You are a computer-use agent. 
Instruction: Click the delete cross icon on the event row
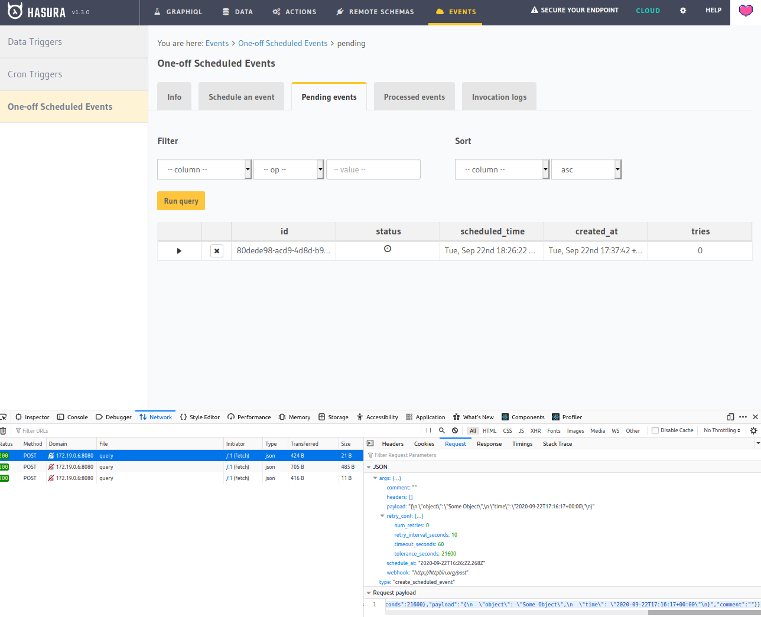[216, 250]
